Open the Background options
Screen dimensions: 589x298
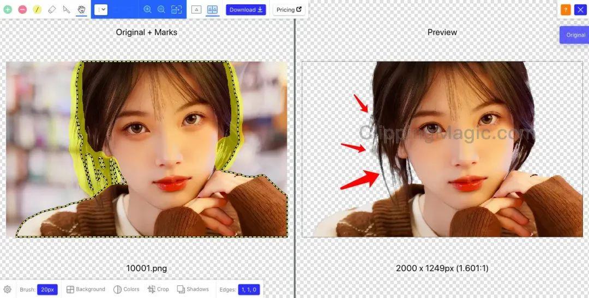(x=86, y=289)
